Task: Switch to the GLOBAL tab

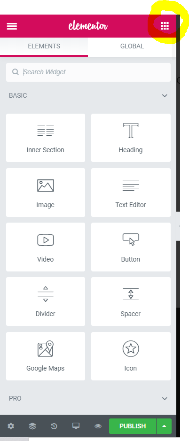Action: (x=132, y=46)
